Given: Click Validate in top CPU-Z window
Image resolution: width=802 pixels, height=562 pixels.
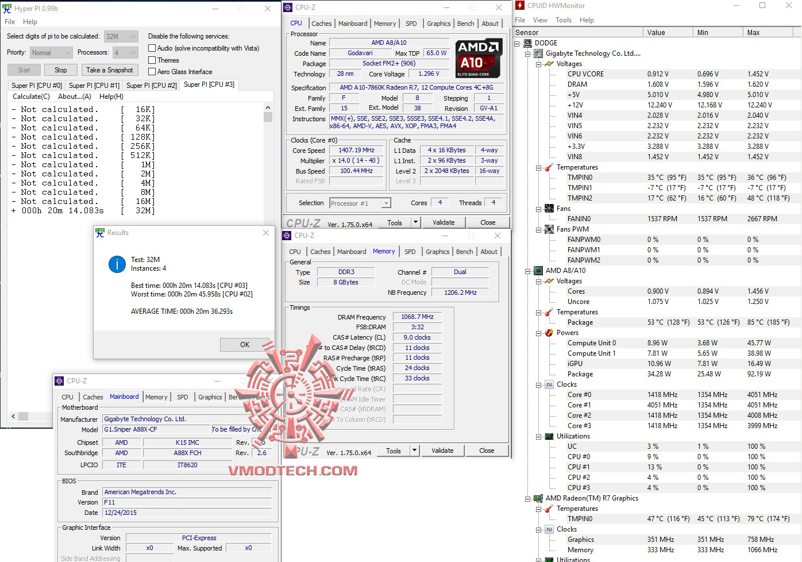Looking at the screenshot, I should 444,222.
